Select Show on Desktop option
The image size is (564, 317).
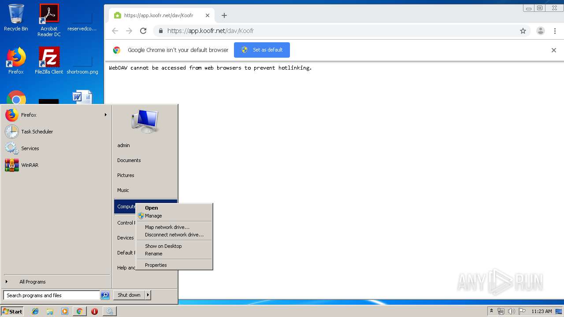coord(174,246)
